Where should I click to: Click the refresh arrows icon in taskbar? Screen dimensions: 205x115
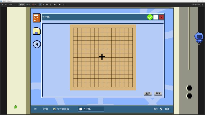[161, 109]
